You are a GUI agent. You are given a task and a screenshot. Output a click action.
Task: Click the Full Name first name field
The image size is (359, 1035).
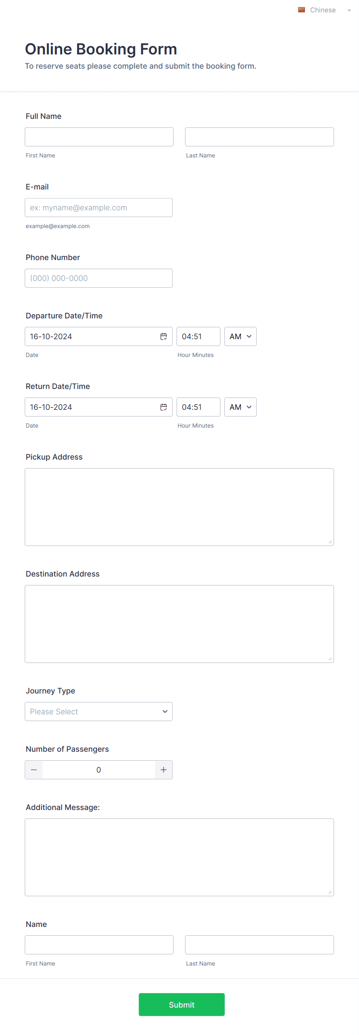tap(99, 137)
